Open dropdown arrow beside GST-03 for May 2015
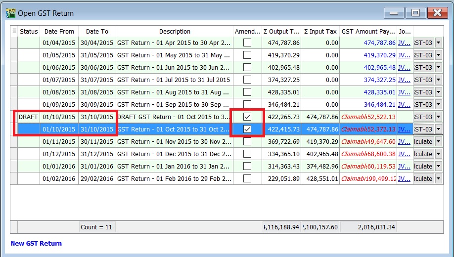This screenshot has height=257, width=454. pos(438,55)
